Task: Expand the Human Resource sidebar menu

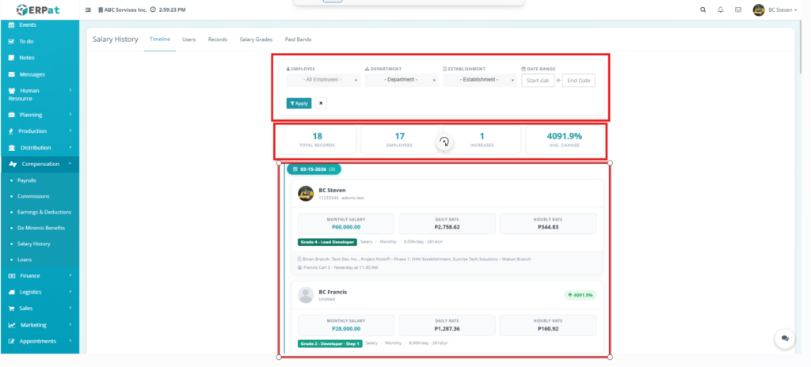Action: point(38,94)
